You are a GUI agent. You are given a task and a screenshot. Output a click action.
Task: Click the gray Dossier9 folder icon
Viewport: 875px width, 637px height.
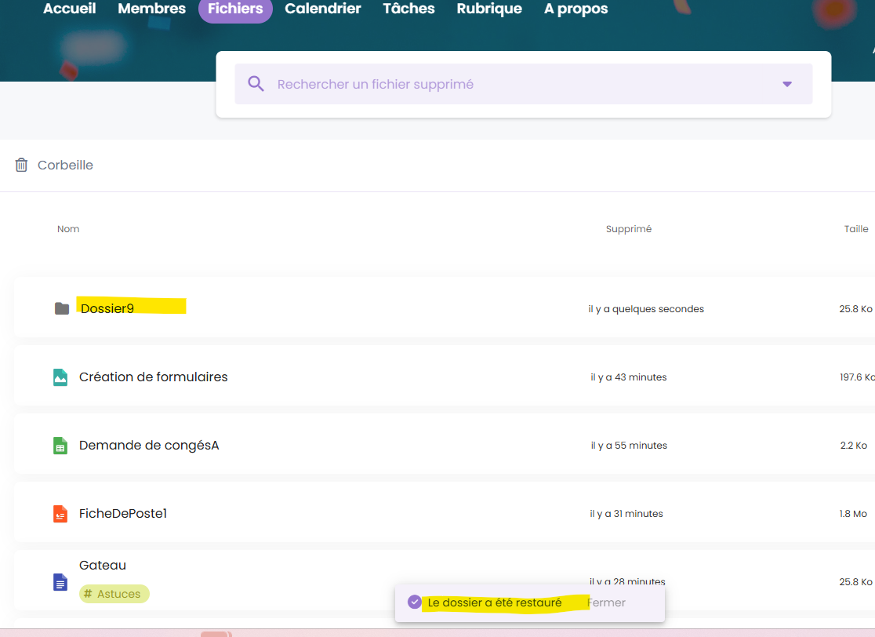click(x=62, y=308)
